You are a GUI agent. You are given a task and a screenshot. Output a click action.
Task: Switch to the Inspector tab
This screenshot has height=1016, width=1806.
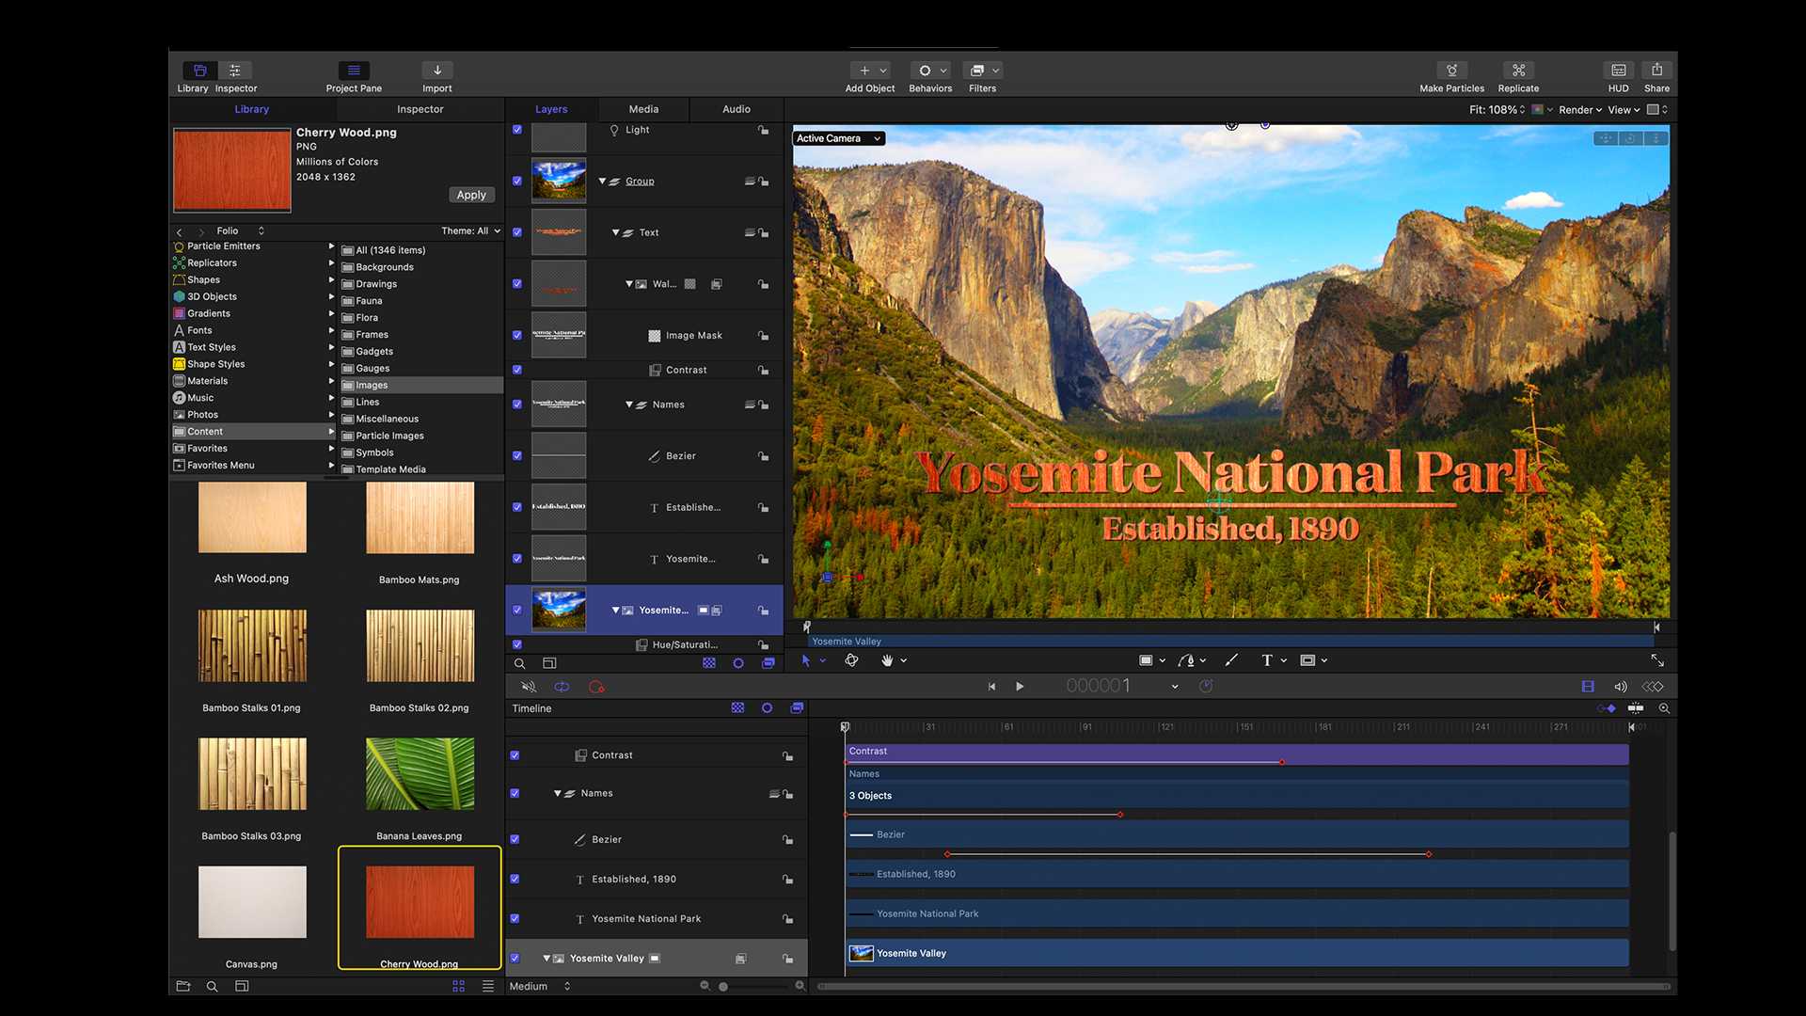tap(420, 109)
